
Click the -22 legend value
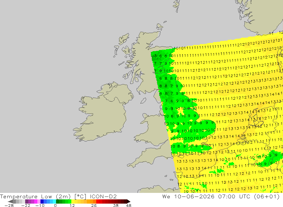click(x=26, y=205)
